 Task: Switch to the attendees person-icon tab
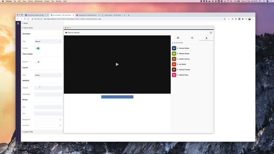pos(206,38)
